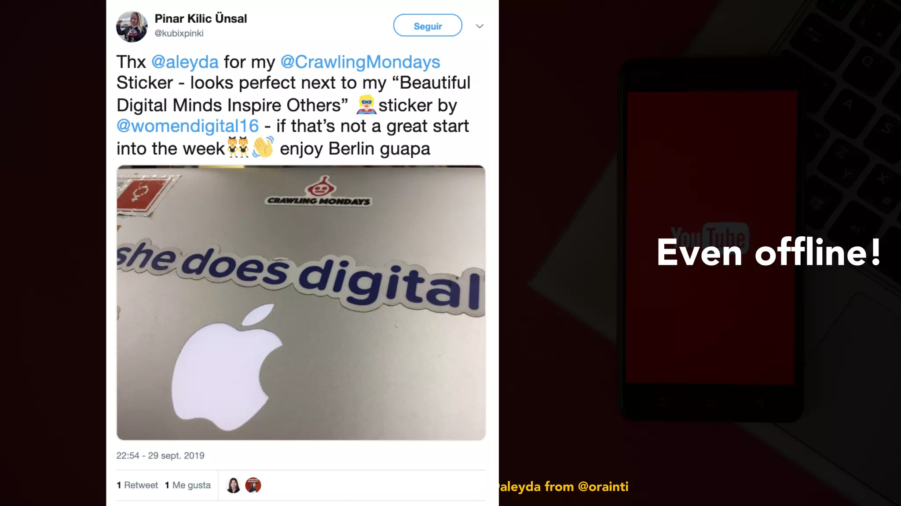901x506 pixels.
Task: Click the @kubixpinki username handle
Action: (179, 33)
